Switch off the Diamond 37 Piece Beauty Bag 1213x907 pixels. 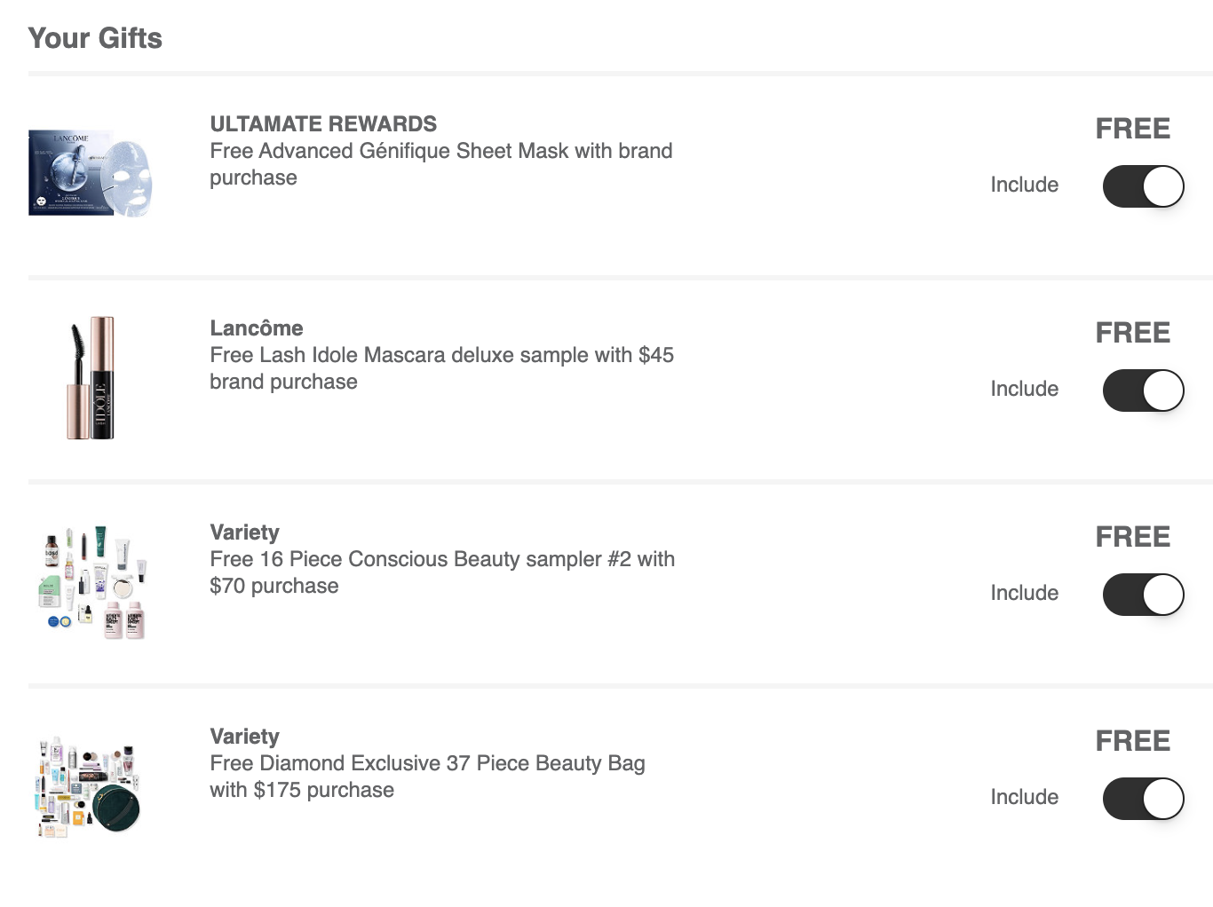click(x=1143, y=799)
